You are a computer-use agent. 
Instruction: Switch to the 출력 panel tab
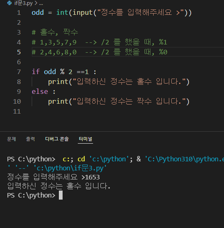click(30, 139)
